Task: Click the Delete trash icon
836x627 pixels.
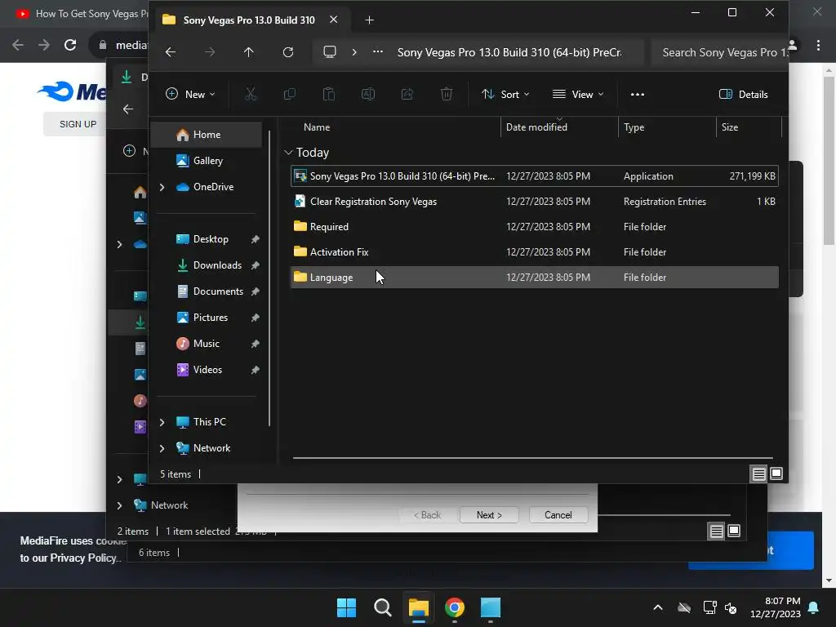Action: click(x=447, y=95)
